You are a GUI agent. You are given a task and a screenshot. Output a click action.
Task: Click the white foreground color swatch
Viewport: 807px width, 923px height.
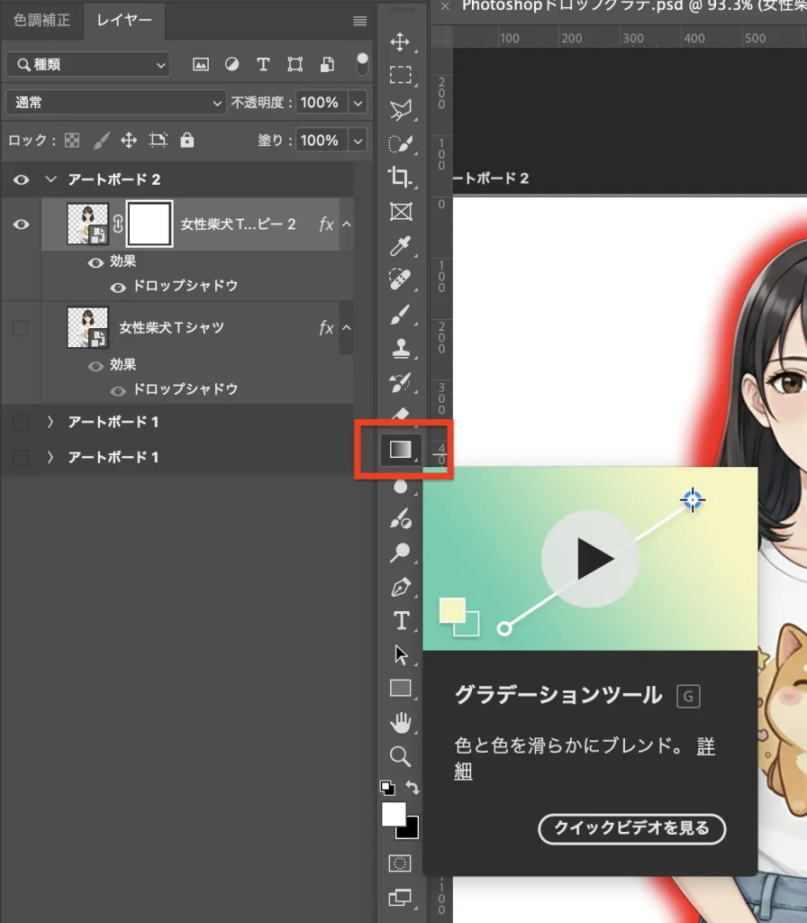pyautogui.click(x=394, y=813)
